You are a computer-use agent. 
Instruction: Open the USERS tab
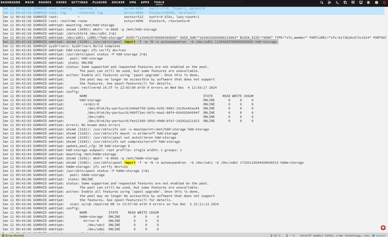point(61,2)
